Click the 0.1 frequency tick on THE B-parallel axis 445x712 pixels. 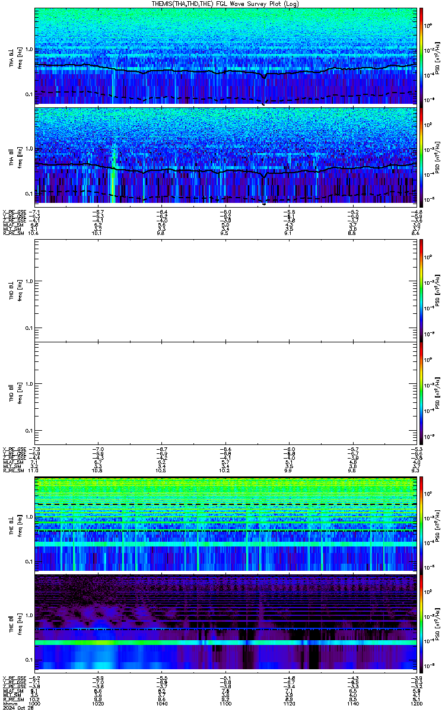tap(28, 660)
